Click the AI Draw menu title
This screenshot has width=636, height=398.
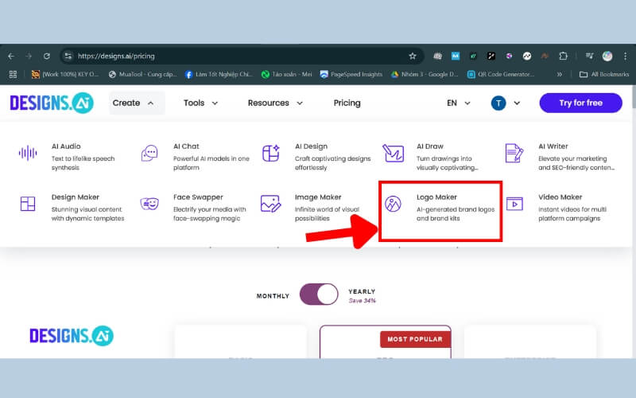pos(430,146)
